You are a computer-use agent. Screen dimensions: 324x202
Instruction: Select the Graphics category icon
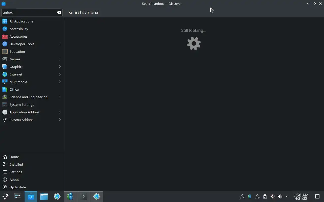[x=5, y=67]
